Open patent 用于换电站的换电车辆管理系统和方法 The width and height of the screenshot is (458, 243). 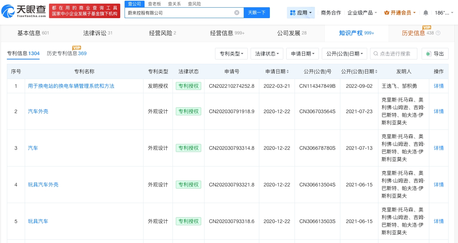71,86
